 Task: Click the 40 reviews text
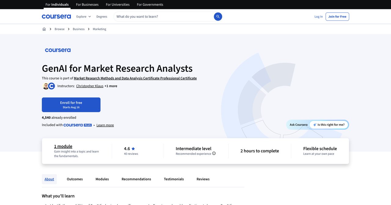(x=131, y=154)
